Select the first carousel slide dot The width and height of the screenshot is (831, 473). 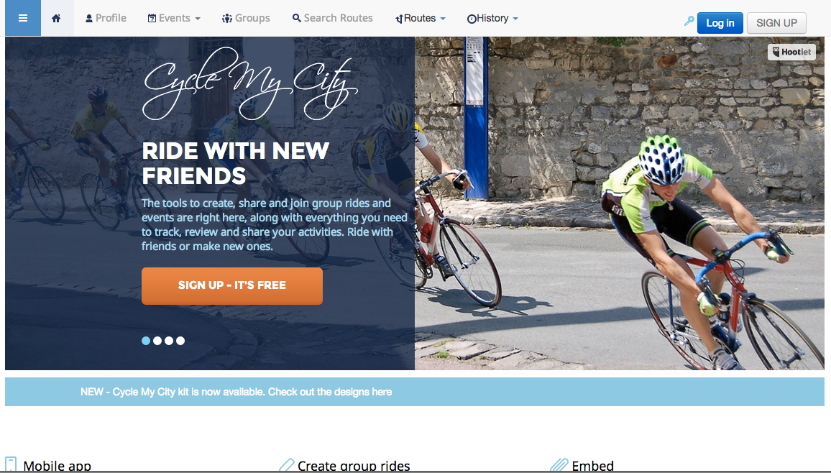pos(146,341)
